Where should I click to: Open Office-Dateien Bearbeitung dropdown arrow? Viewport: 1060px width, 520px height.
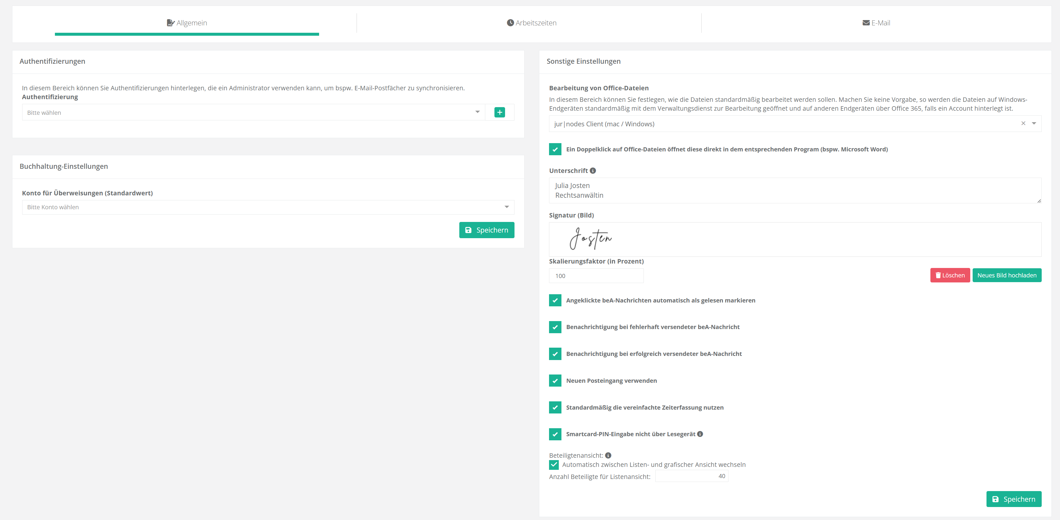1034,123
